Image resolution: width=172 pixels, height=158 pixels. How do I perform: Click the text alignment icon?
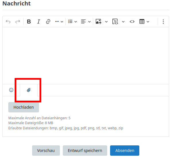point(83,22)
